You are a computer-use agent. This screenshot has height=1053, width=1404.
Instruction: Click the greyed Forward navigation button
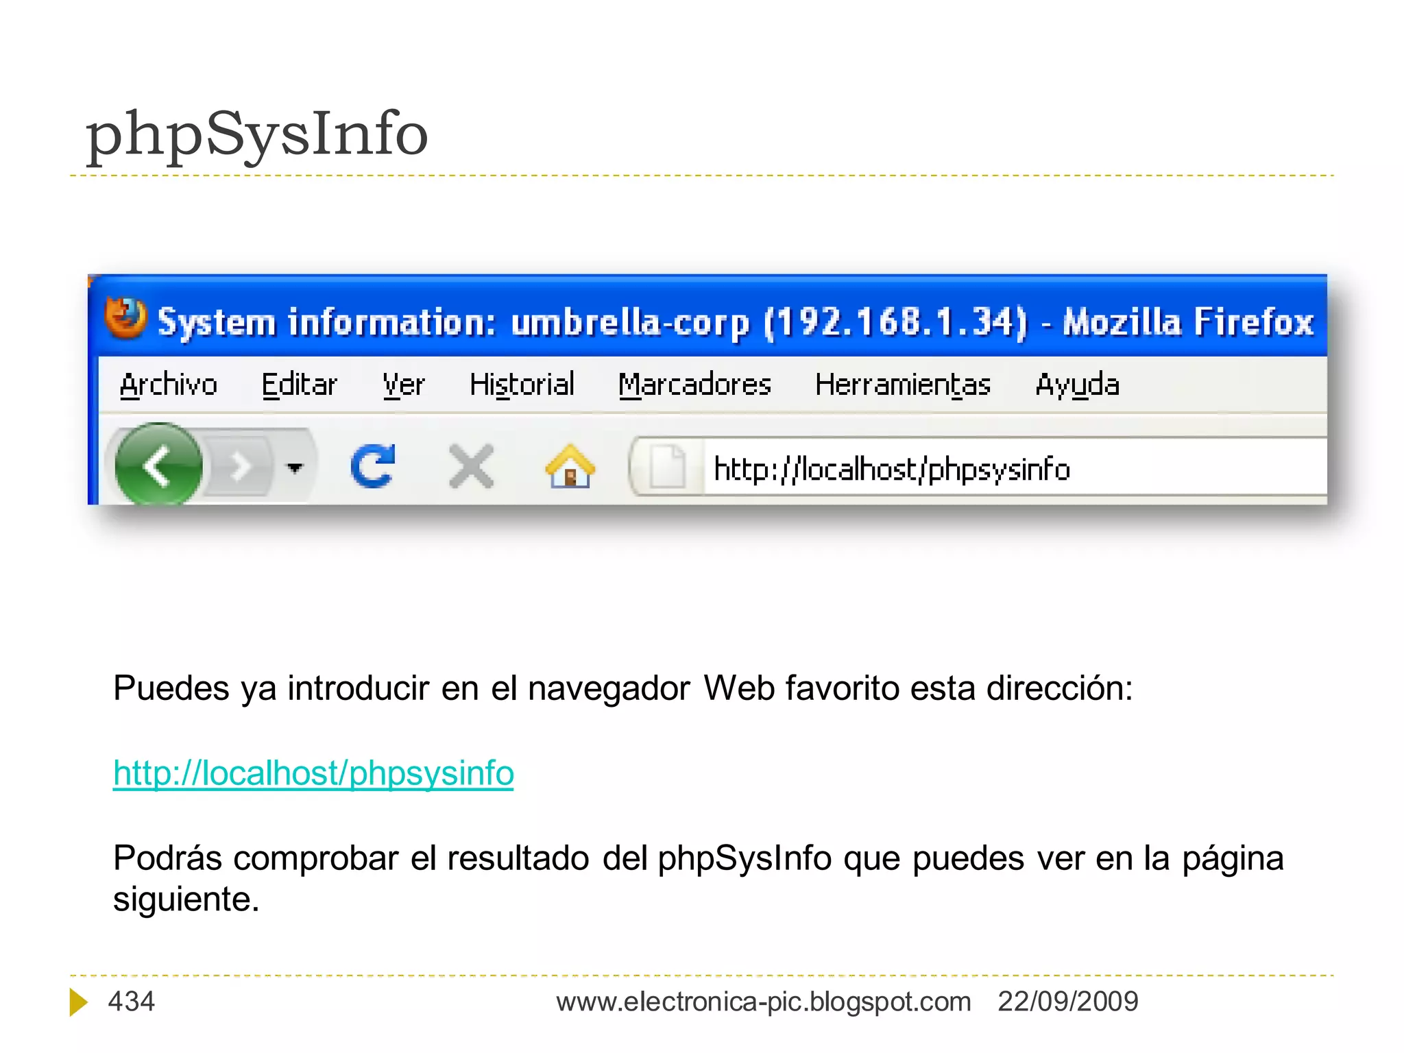241,468
